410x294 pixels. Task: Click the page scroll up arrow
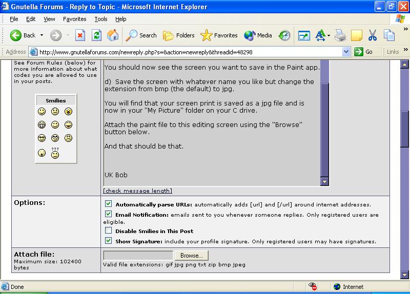click(x=404, y=65)
